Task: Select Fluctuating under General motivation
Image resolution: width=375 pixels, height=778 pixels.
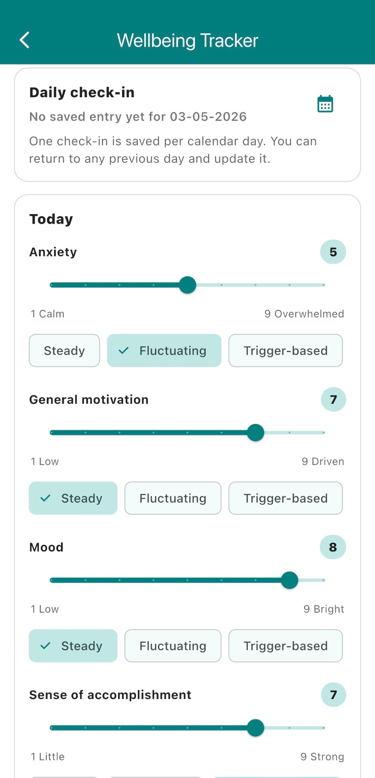Action: (173, 498)
